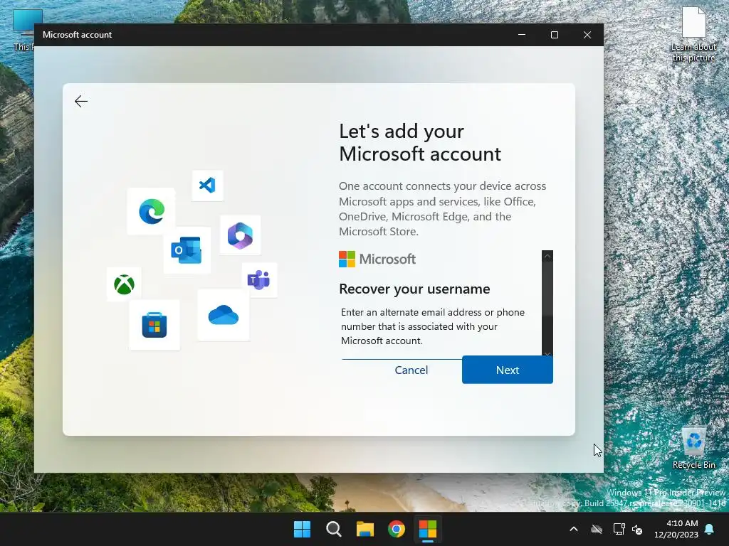Open the Windows Start menu
This screenshot has height=546, width=729.
click(x=302, y=529)
